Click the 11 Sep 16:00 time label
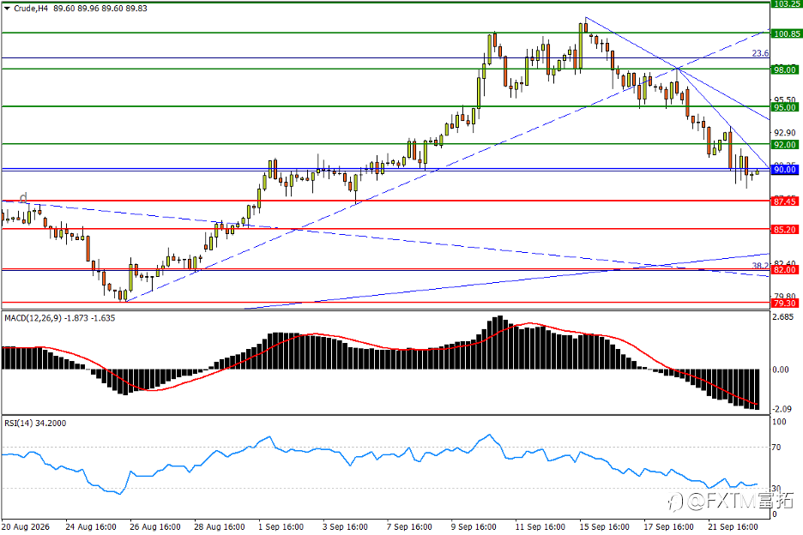The image size is (803, 535). coord(540,526)
